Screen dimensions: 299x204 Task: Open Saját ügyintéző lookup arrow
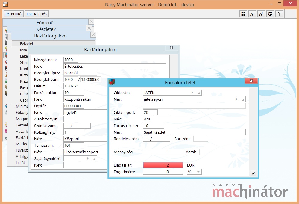(x=88, y=158)
